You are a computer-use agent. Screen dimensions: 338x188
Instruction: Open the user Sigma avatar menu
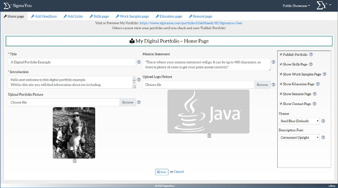324,5
